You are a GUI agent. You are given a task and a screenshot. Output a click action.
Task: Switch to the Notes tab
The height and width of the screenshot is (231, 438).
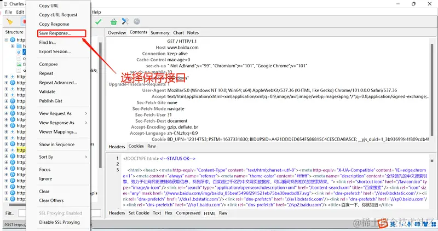193,33
